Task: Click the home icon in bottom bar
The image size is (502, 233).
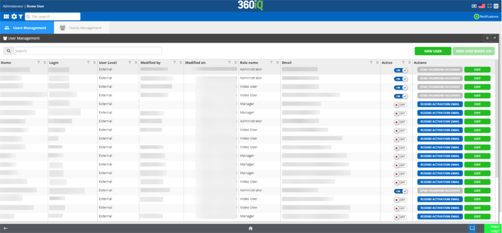Action: pyautogui.click(x=250, y=228)
